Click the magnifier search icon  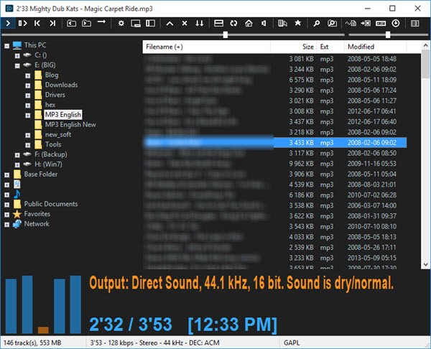coord(316,24)
